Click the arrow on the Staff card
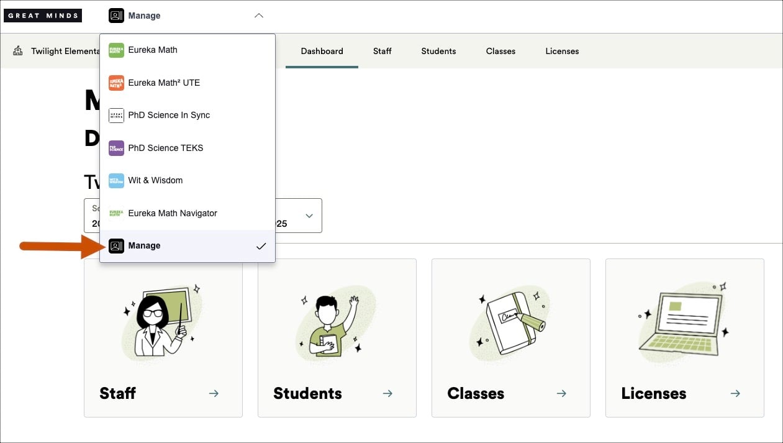This screenshot has width=783, height=443. (214, 393)
